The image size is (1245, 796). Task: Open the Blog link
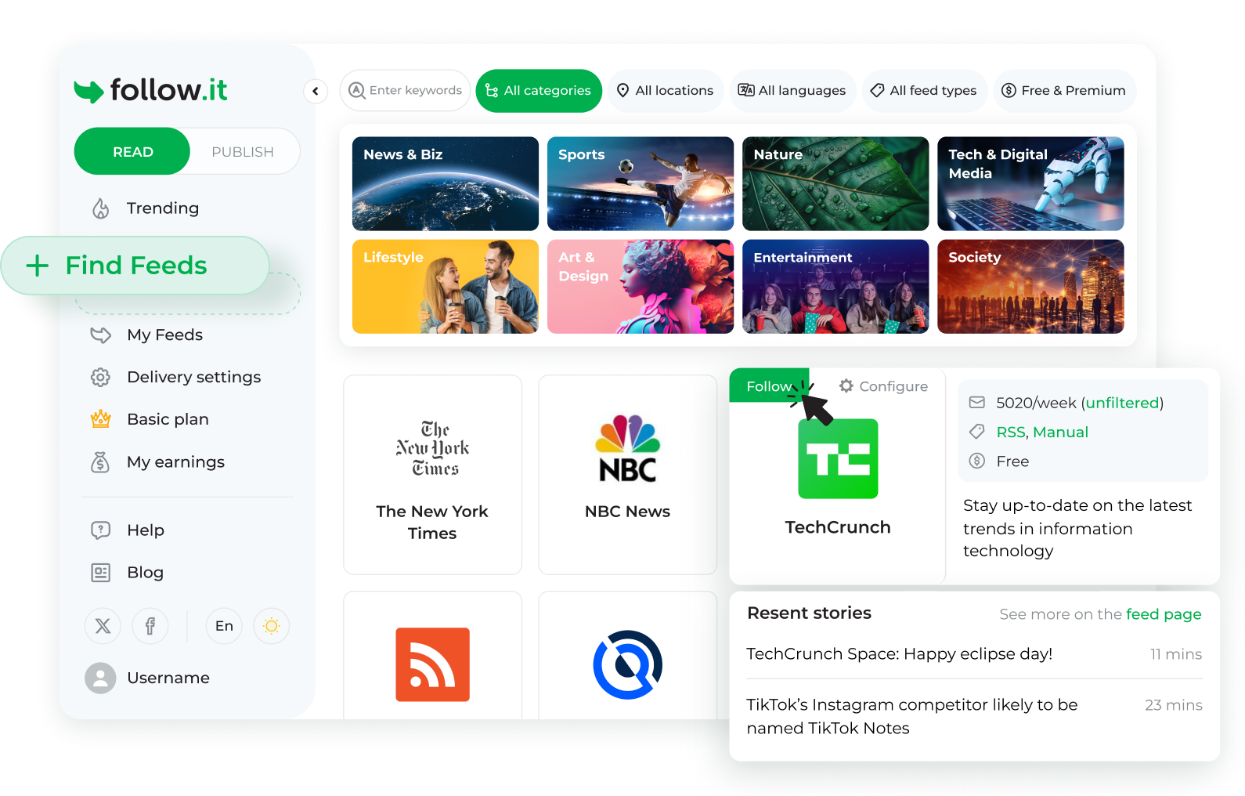145,573
